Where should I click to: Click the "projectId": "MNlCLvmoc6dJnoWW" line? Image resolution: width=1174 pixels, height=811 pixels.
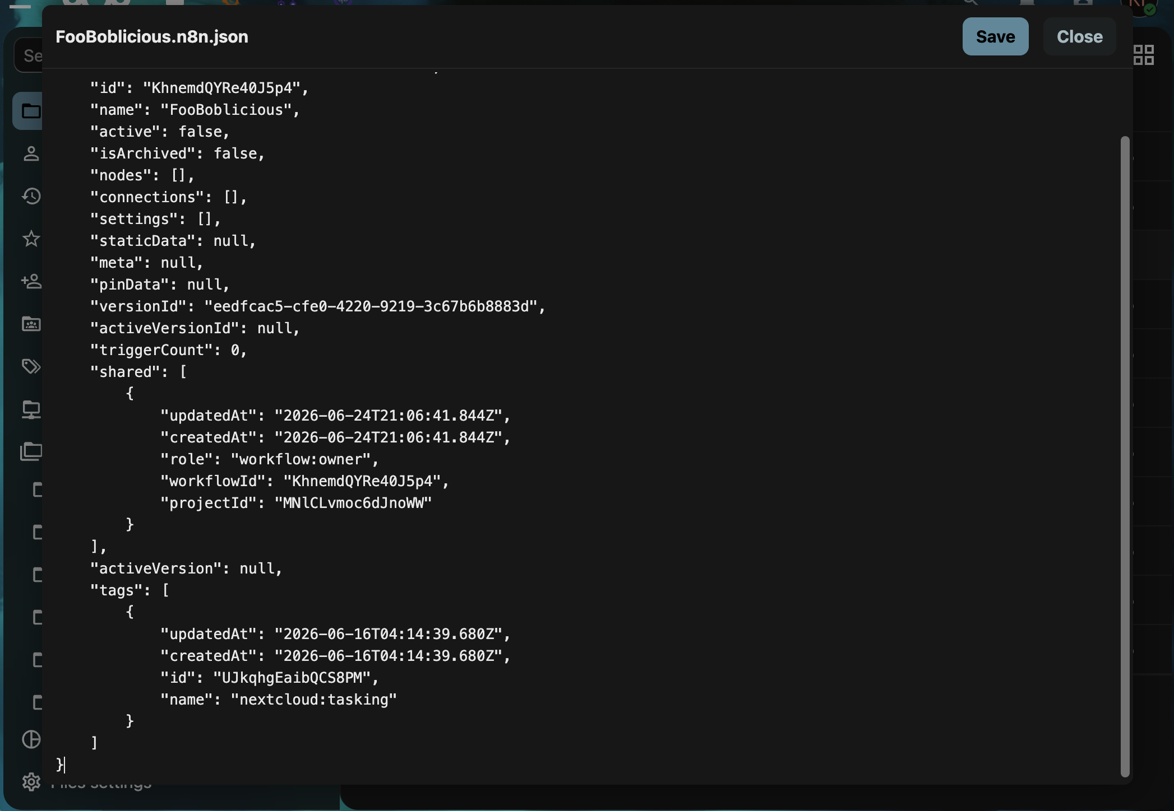point(296,503)
